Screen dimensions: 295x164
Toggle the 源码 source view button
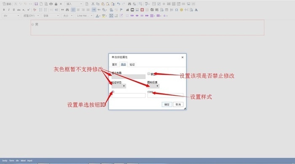[7, 4]
